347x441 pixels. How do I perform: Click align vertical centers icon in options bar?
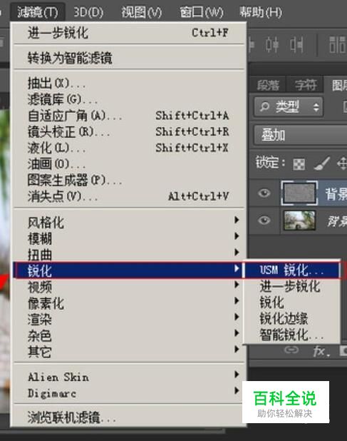coord(272,44)
